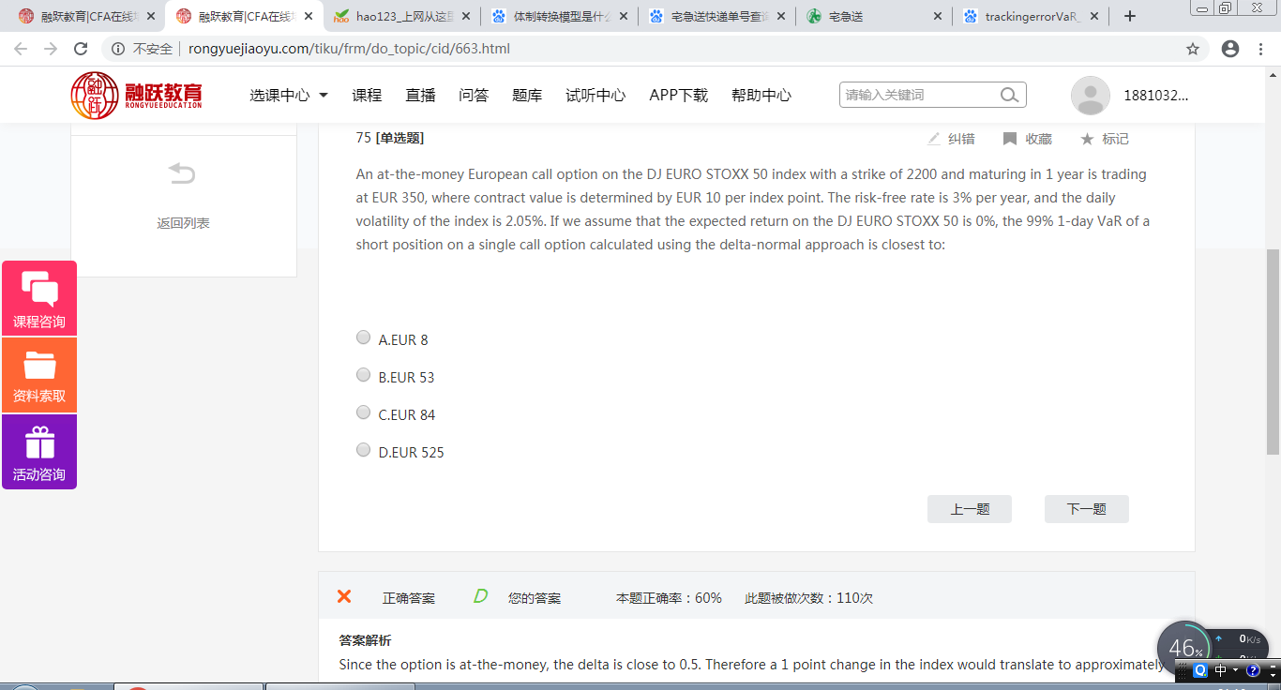This screenshot has height=690, width=1281.
Task: Click the 上一题 button
Action: [970, 509]
